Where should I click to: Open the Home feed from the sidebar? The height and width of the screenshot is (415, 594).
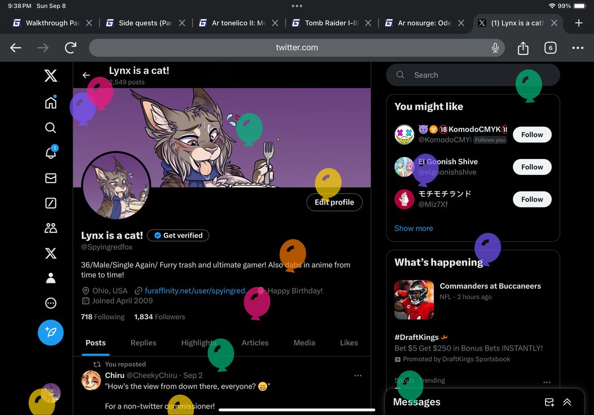(x=50, y=103)
